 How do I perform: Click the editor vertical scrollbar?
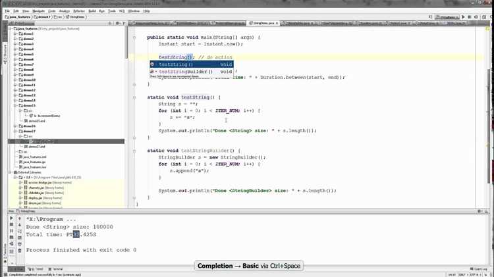(x=489, y=126)
